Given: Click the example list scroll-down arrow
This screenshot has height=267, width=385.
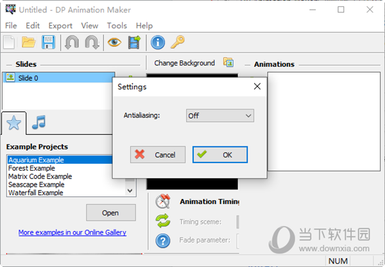Looking at the screenshot, I should (x=130, y=191).
